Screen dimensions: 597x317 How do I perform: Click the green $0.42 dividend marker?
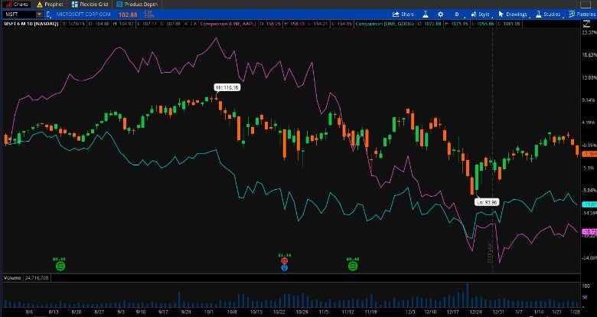coord(60,266)
